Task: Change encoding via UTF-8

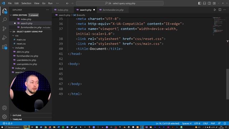Action: (197, 123)
